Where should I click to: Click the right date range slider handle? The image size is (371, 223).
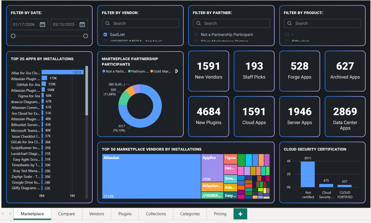coord(86,36)
